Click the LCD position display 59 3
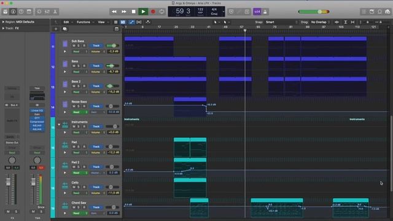Image resolution: width=393 pixels, height=221 pixels. [183, 11]
